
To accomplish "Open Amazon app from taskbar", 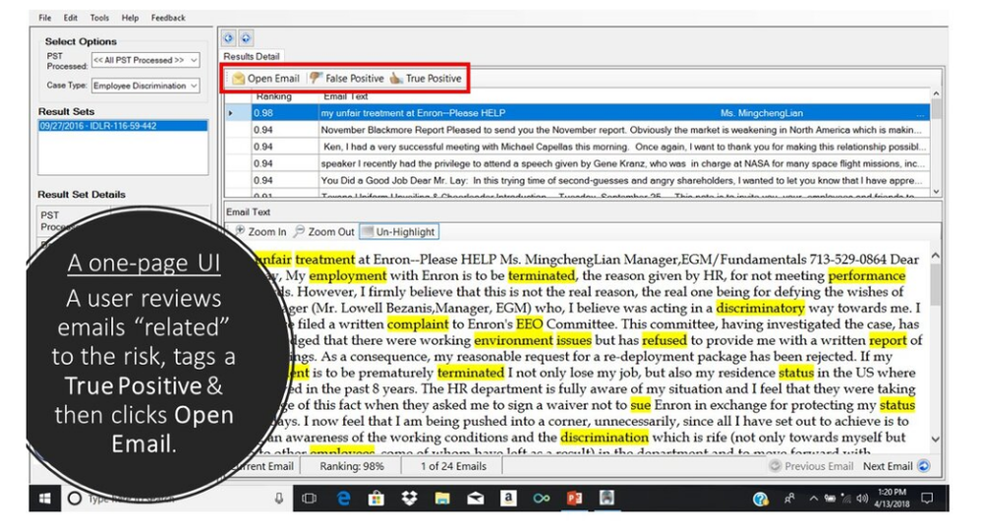I will click(508, 499).
